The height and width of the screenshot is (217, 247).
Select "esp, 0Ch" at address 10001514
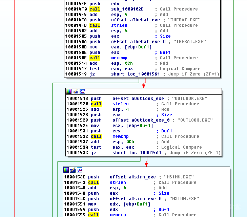122,63
